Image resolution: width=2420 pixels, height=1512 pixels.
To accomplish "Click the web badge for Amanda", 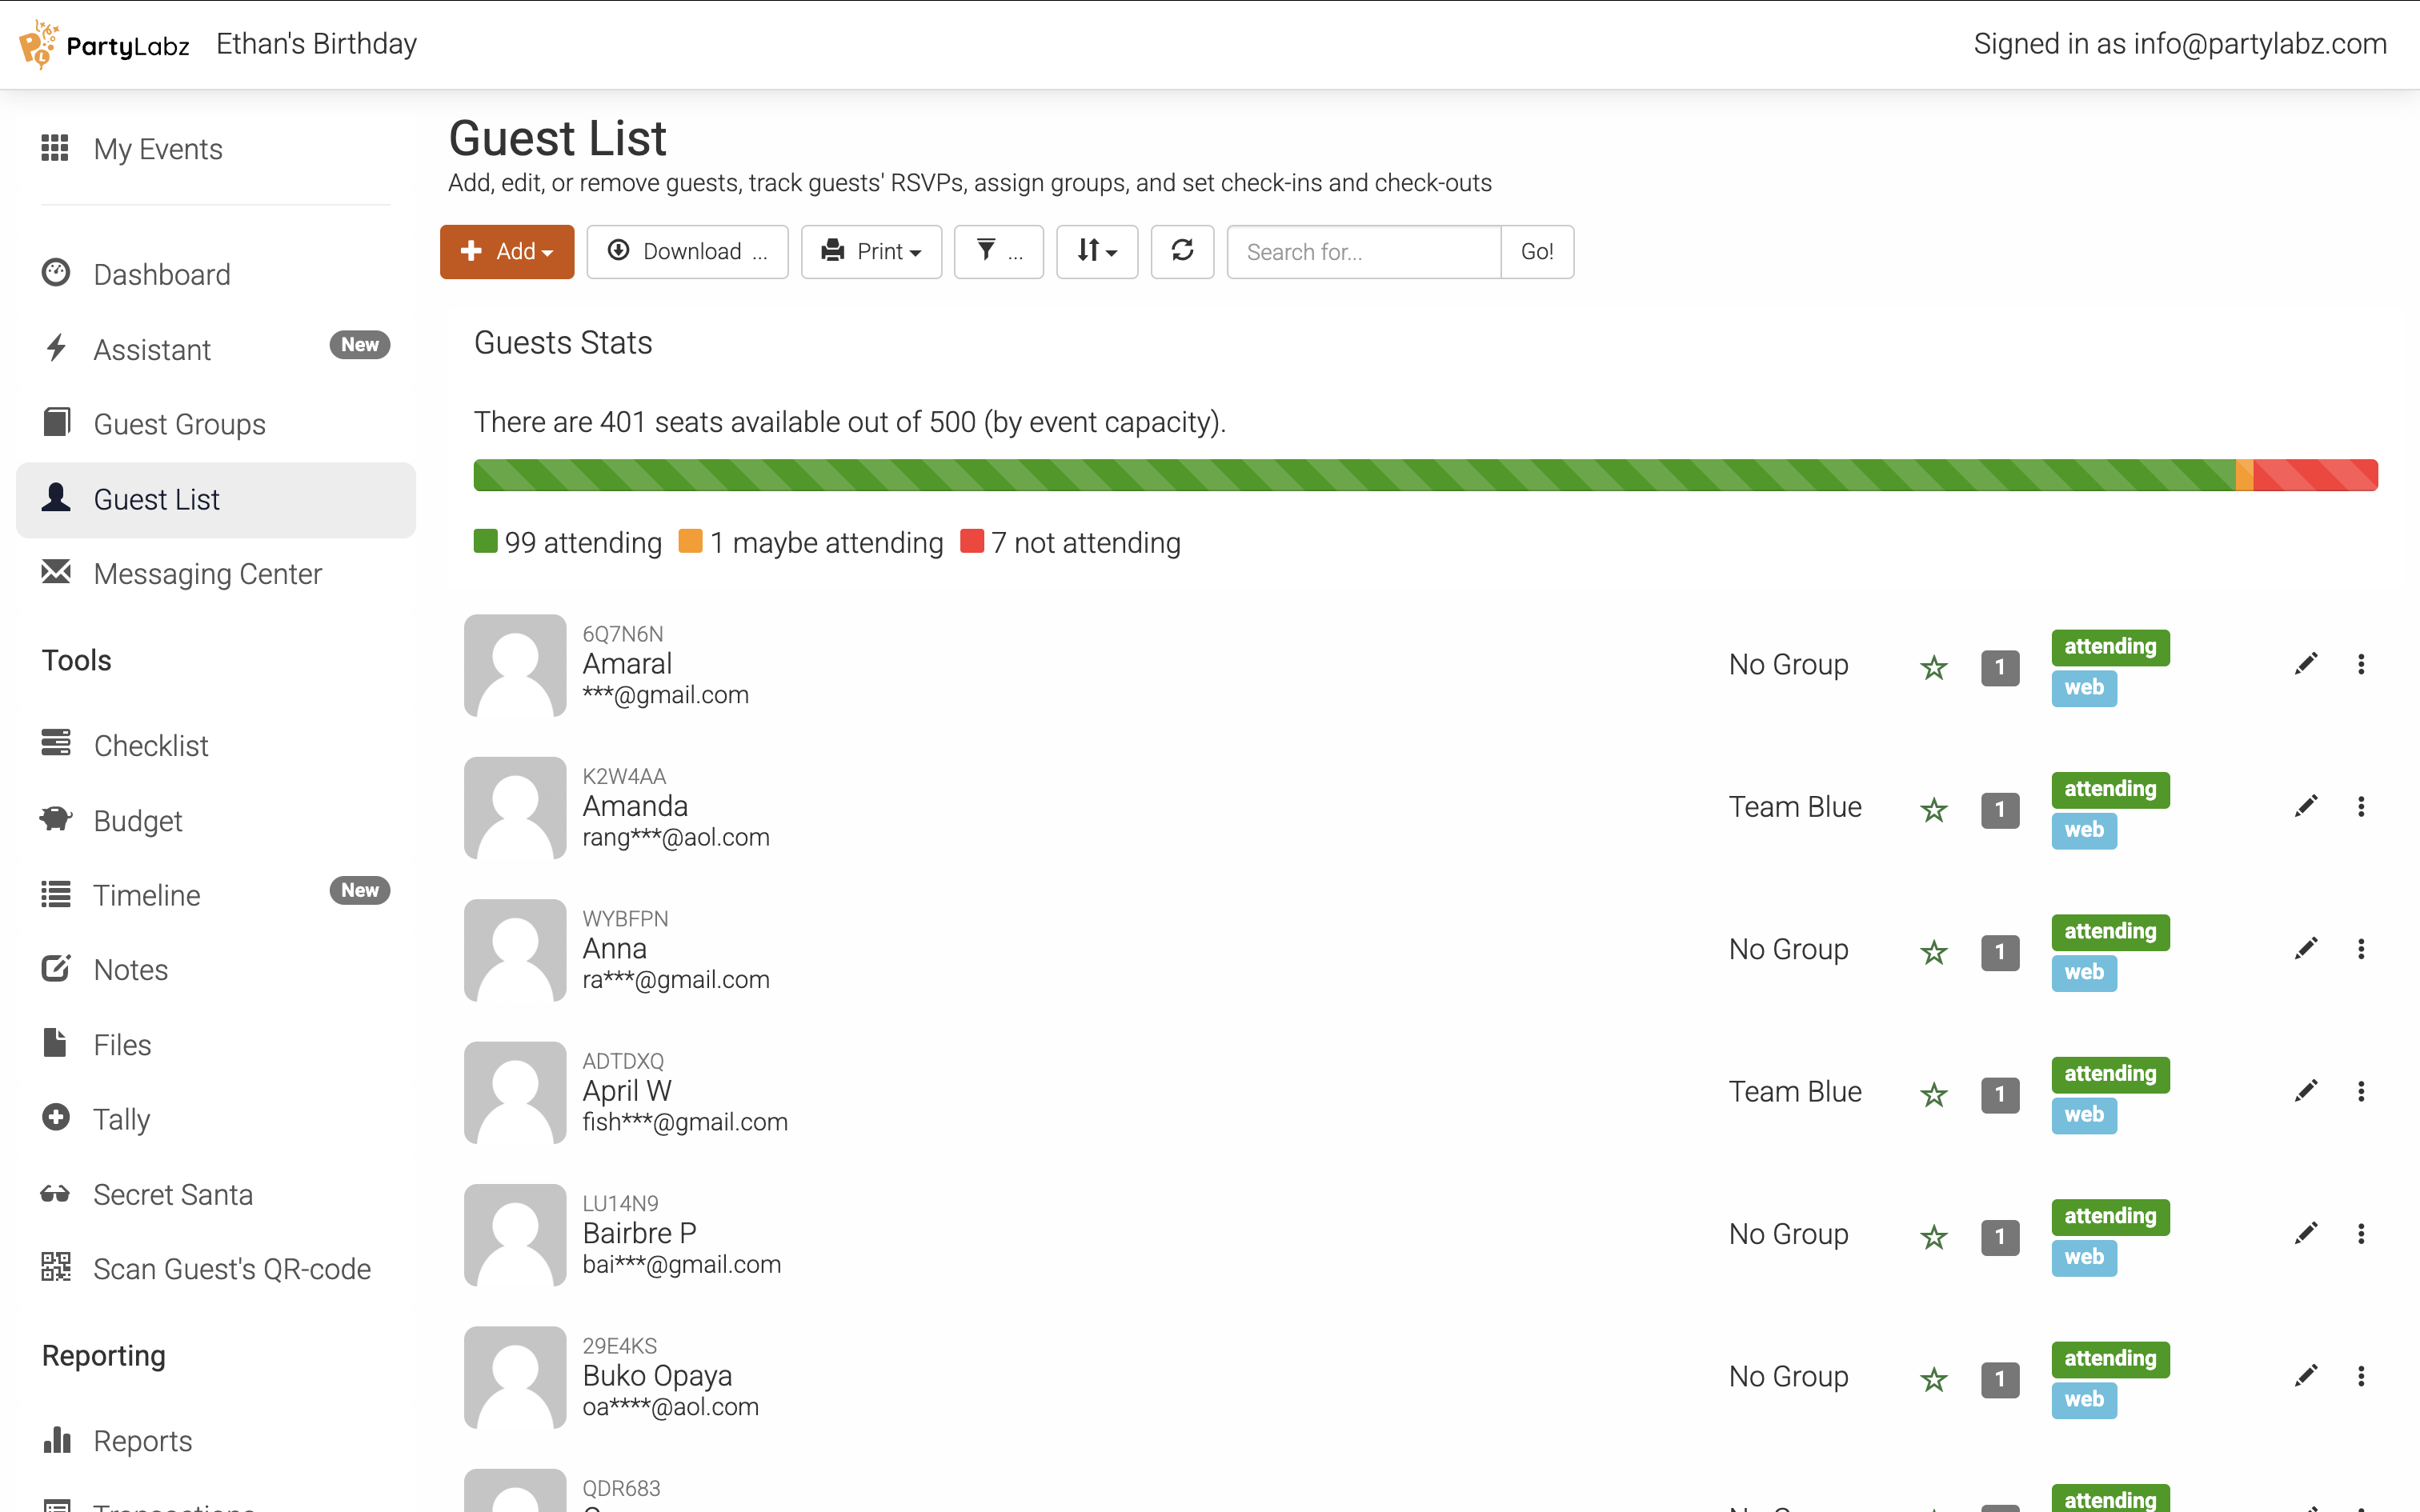I will (2084, 830).
